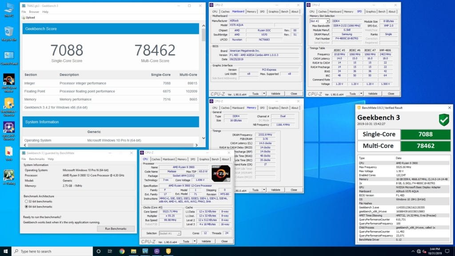Click the Ryzen logo in CPU-Z CPU window
The width and height of the screenshot is (455, 256).
pyautogui.click(x=221, y=173)
